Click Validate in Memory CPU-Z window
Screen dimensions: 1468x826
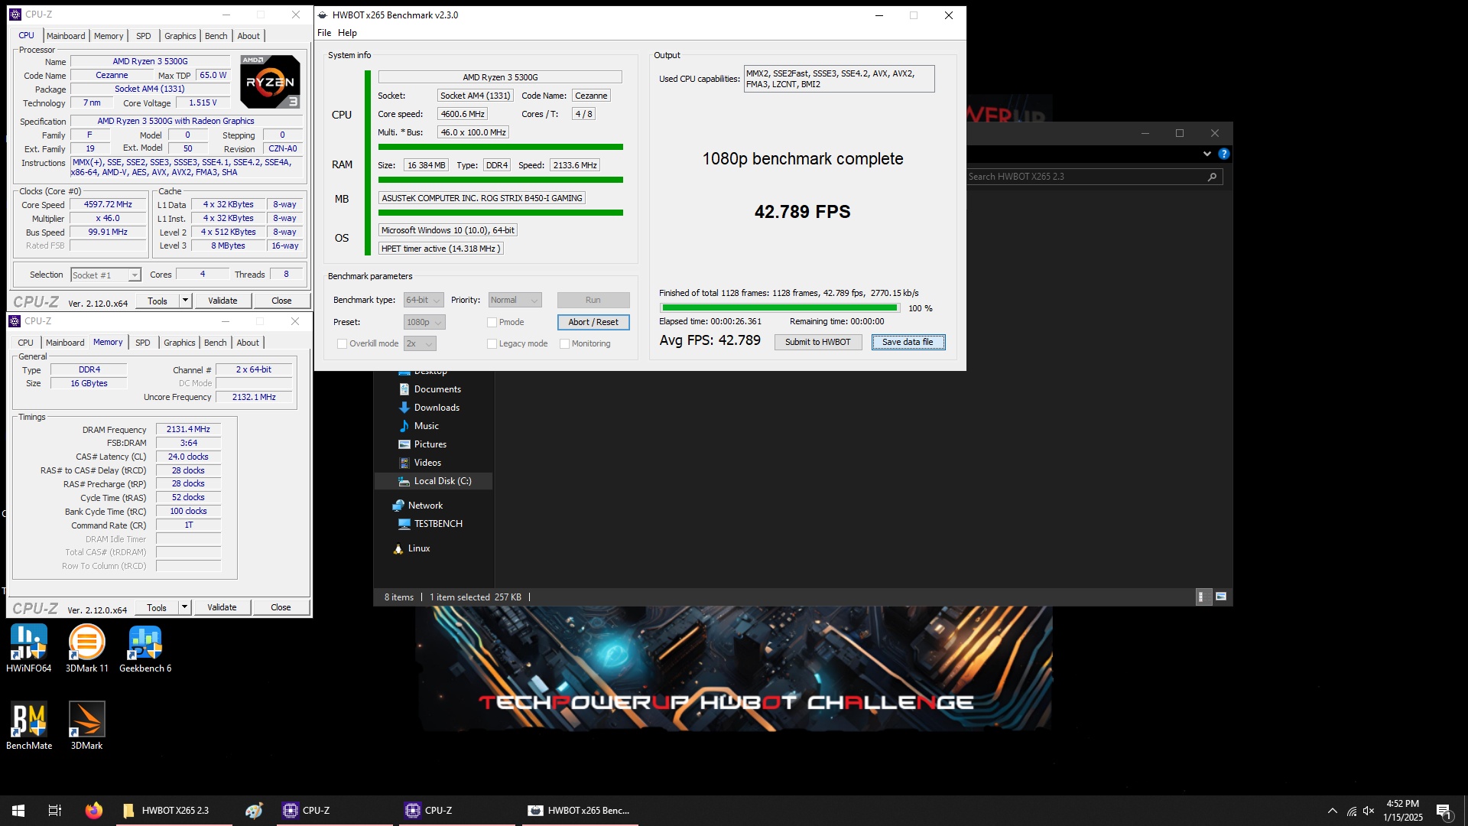pyautogui.click(x=222, y=607)
